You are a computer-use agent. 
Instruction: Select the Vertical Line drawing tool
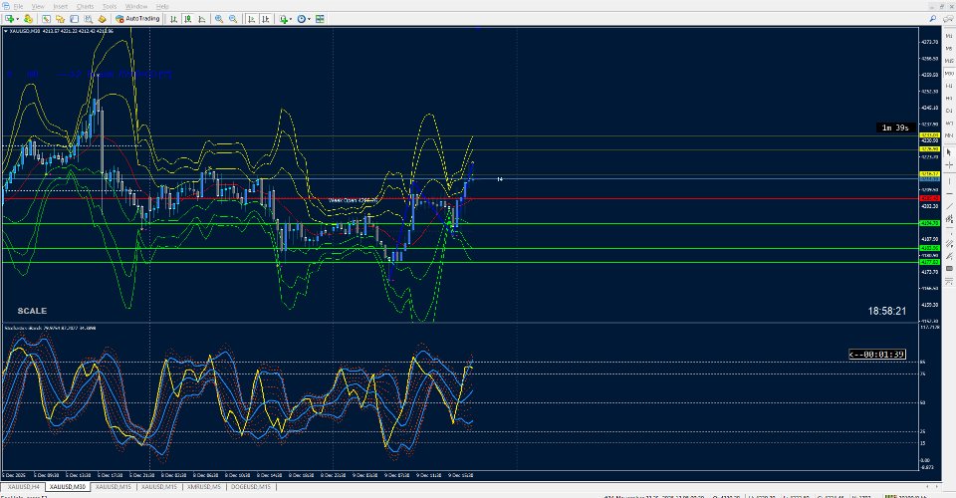tap(949, 181)
